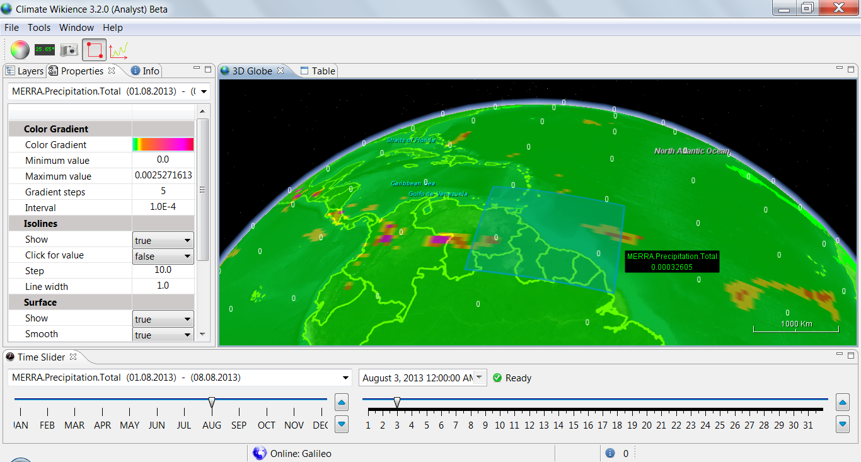Screen dimensions: 861x462
Task: Switch to the Layers tab
Action: (x=25, y=71)
